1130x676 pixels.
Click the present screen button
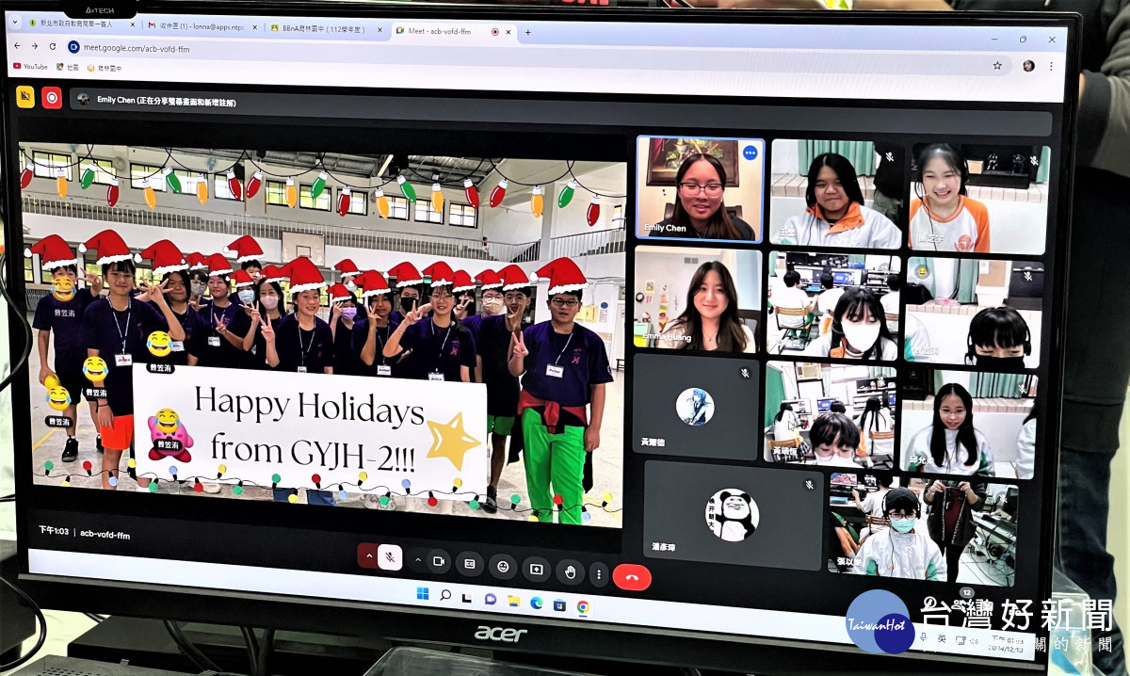(536, 570)
